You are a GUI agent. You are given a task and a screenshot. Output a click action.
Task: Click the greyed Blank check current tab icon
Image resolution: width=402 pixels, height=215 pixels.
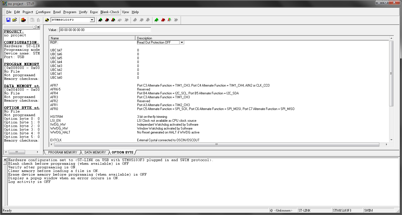pyautogui.click(x=126, y=20)
